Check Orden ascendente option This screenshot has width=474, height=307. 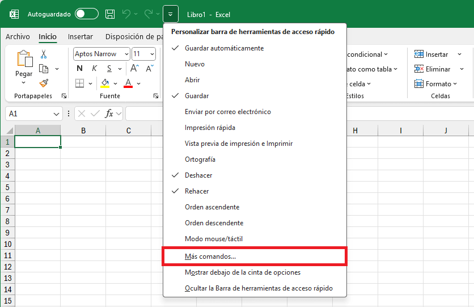tap(255, 207)
